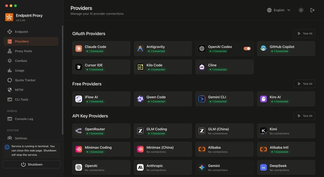This screenshot has height=177, width=324.
Task: Open the English language dropdown
Action: tap(279, 10)
